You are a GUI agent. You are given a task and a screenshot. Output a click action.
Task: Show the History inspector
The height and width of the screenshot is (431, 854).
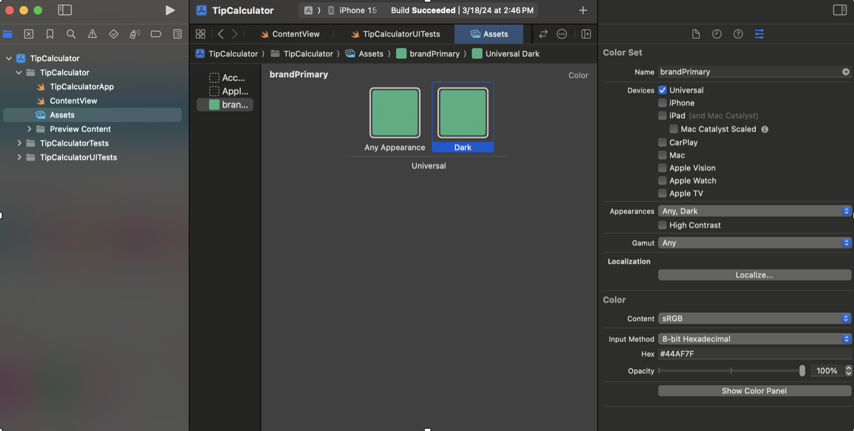(717, 34)
